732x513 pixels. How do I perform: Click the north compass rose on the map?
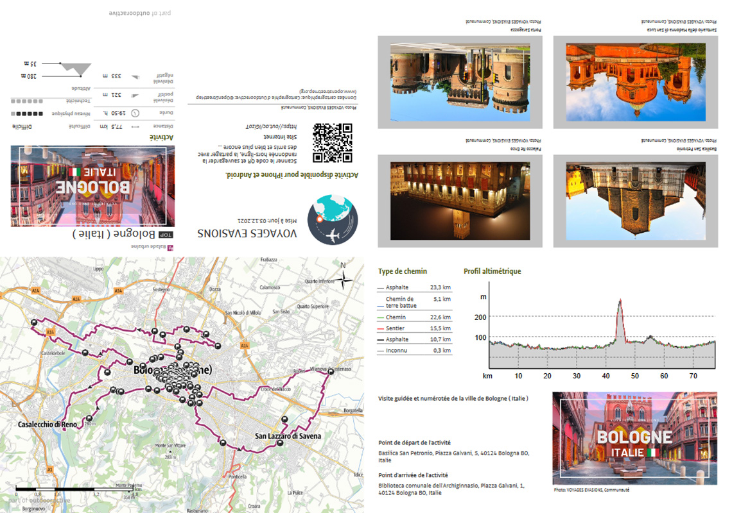(x=343, y=279)
